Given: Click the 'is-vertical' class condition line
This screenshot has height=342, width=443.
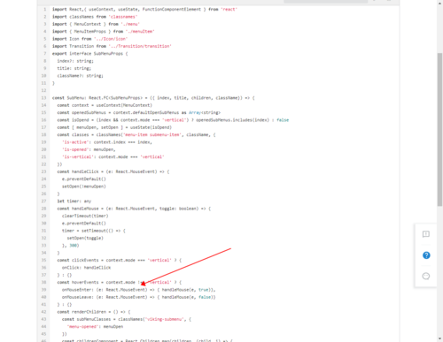Looking at the screenshot, I should 113,156.
